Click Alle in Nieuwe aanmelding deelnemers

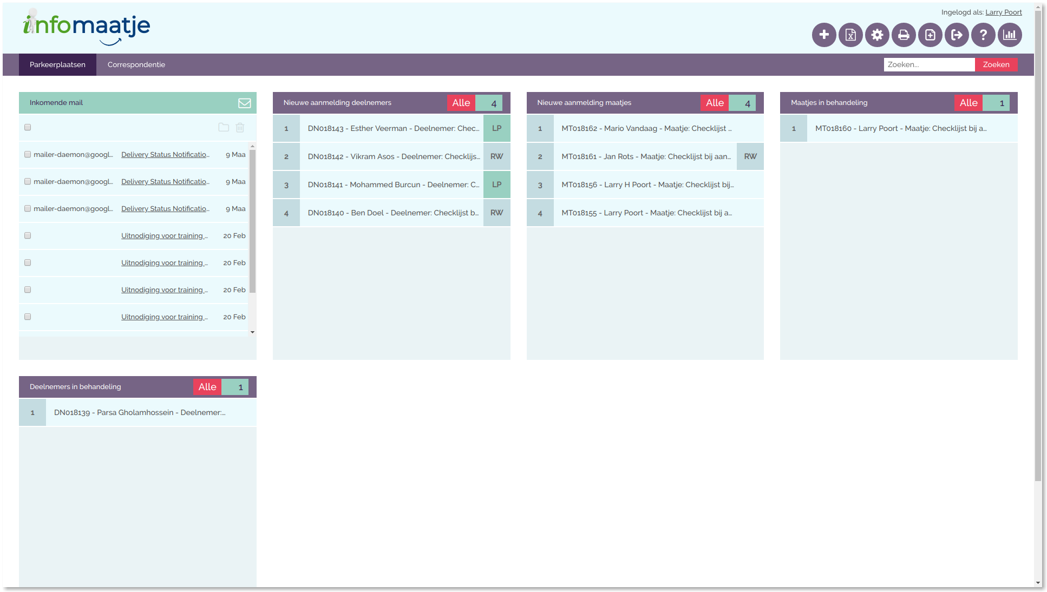(x=461, y=103)
